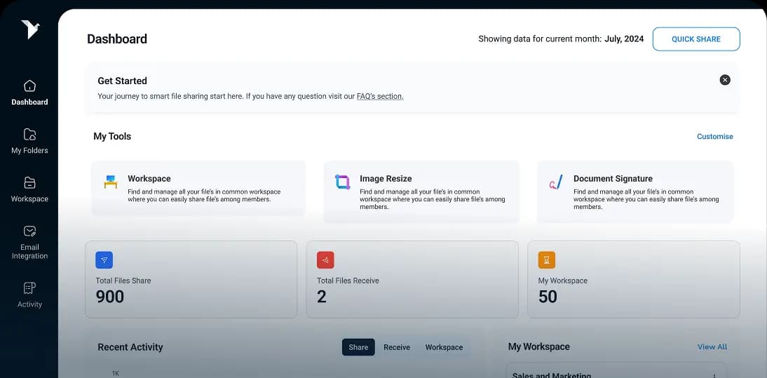Open the FAQ's section link

(x=379, y=96)
